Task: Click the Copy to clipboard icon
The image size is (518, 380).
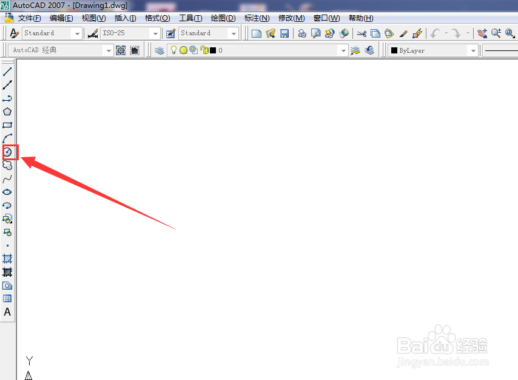Action: tap(375, 33)
